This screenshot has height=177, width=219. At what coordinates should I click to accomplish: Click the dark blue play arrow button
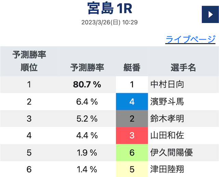coord(210,14)
